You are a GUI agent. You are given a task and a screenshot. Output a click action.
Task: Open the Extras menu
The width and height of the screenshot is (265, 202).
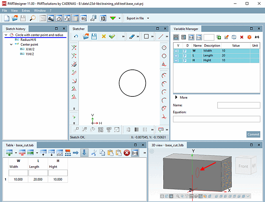[26, 11]
